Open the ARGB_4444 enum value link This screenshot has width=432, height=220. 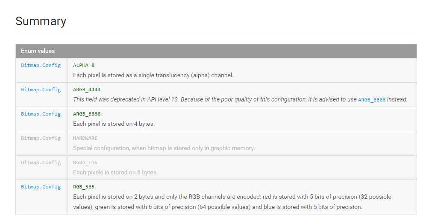(87, 90)
